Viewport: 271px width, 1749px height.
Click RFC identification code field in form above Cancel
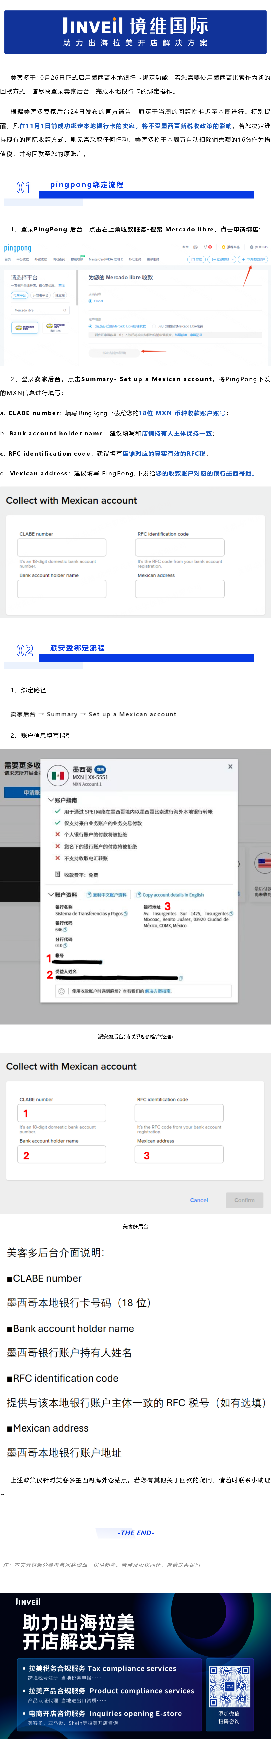point(179,1113)
